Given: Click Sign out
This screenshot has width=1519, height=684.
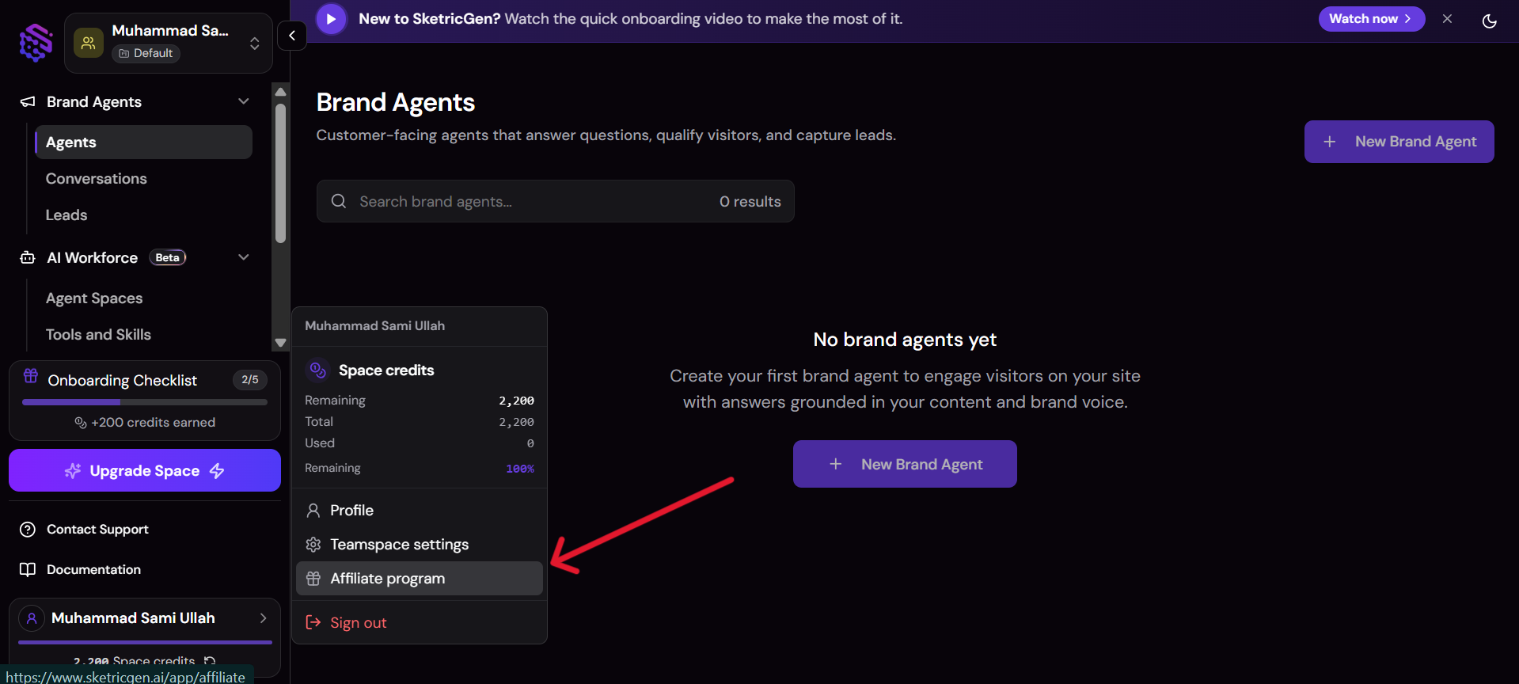Looking at the screenshot, I should click(x=420, y=623).
